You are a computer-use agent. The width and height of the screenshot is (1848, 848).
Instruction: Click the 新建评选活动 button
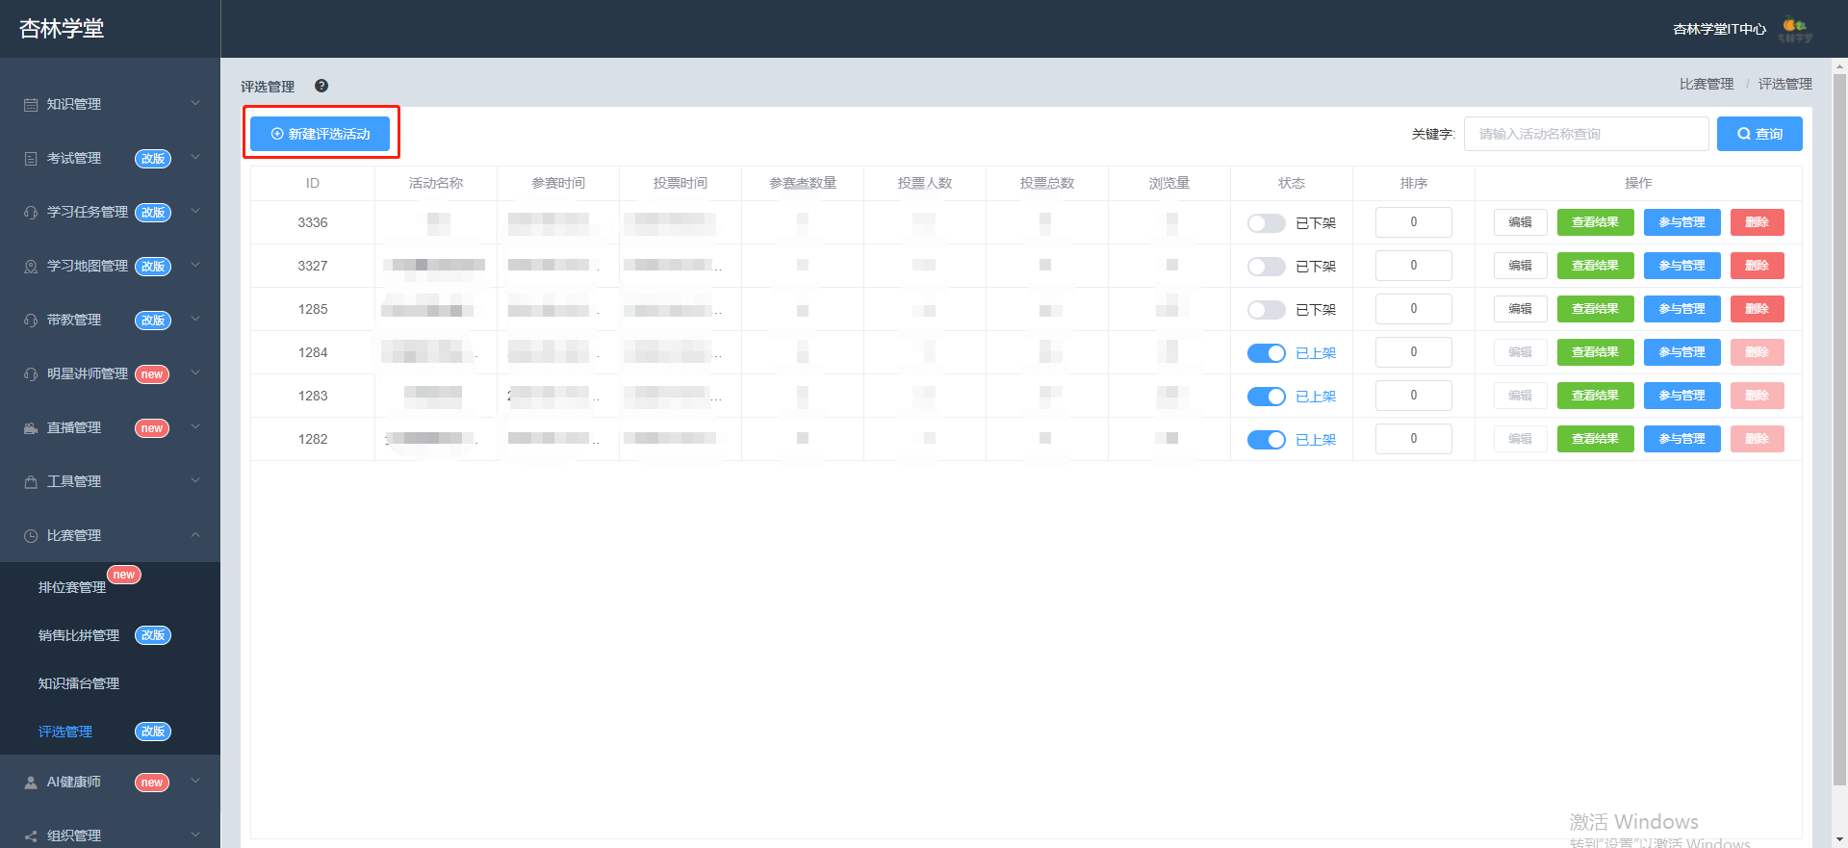coord(320,134)
